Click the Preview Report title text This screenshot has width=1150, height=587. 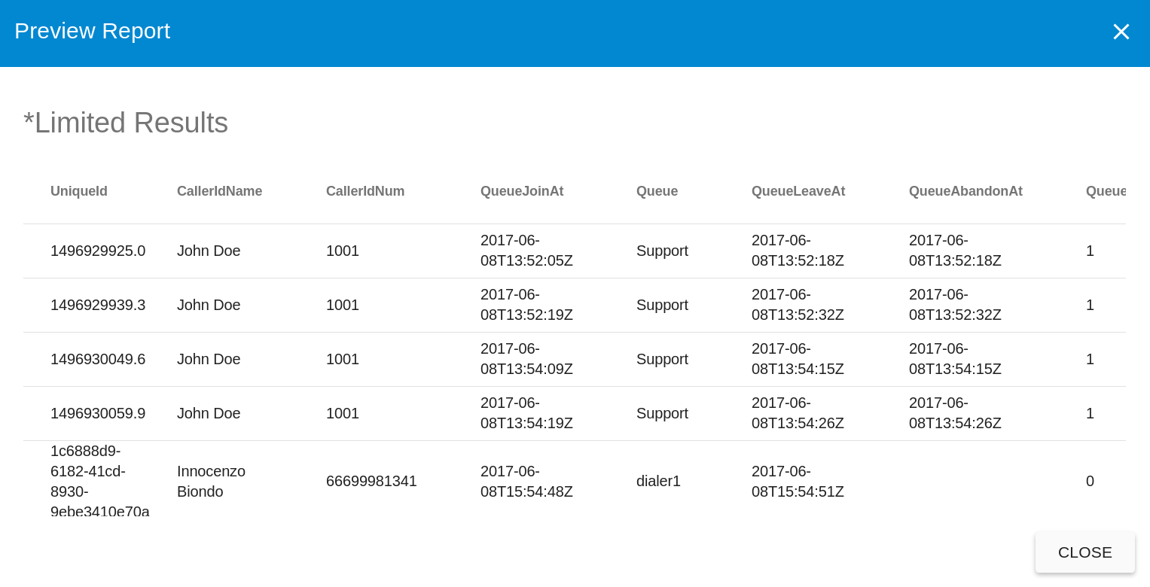coord(92,31)
